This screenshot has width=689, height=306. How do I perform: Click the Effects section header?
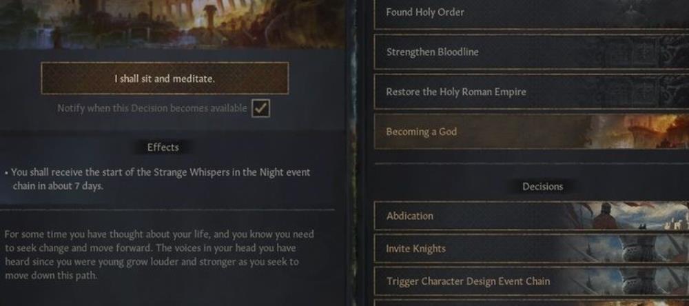[163, 147]
